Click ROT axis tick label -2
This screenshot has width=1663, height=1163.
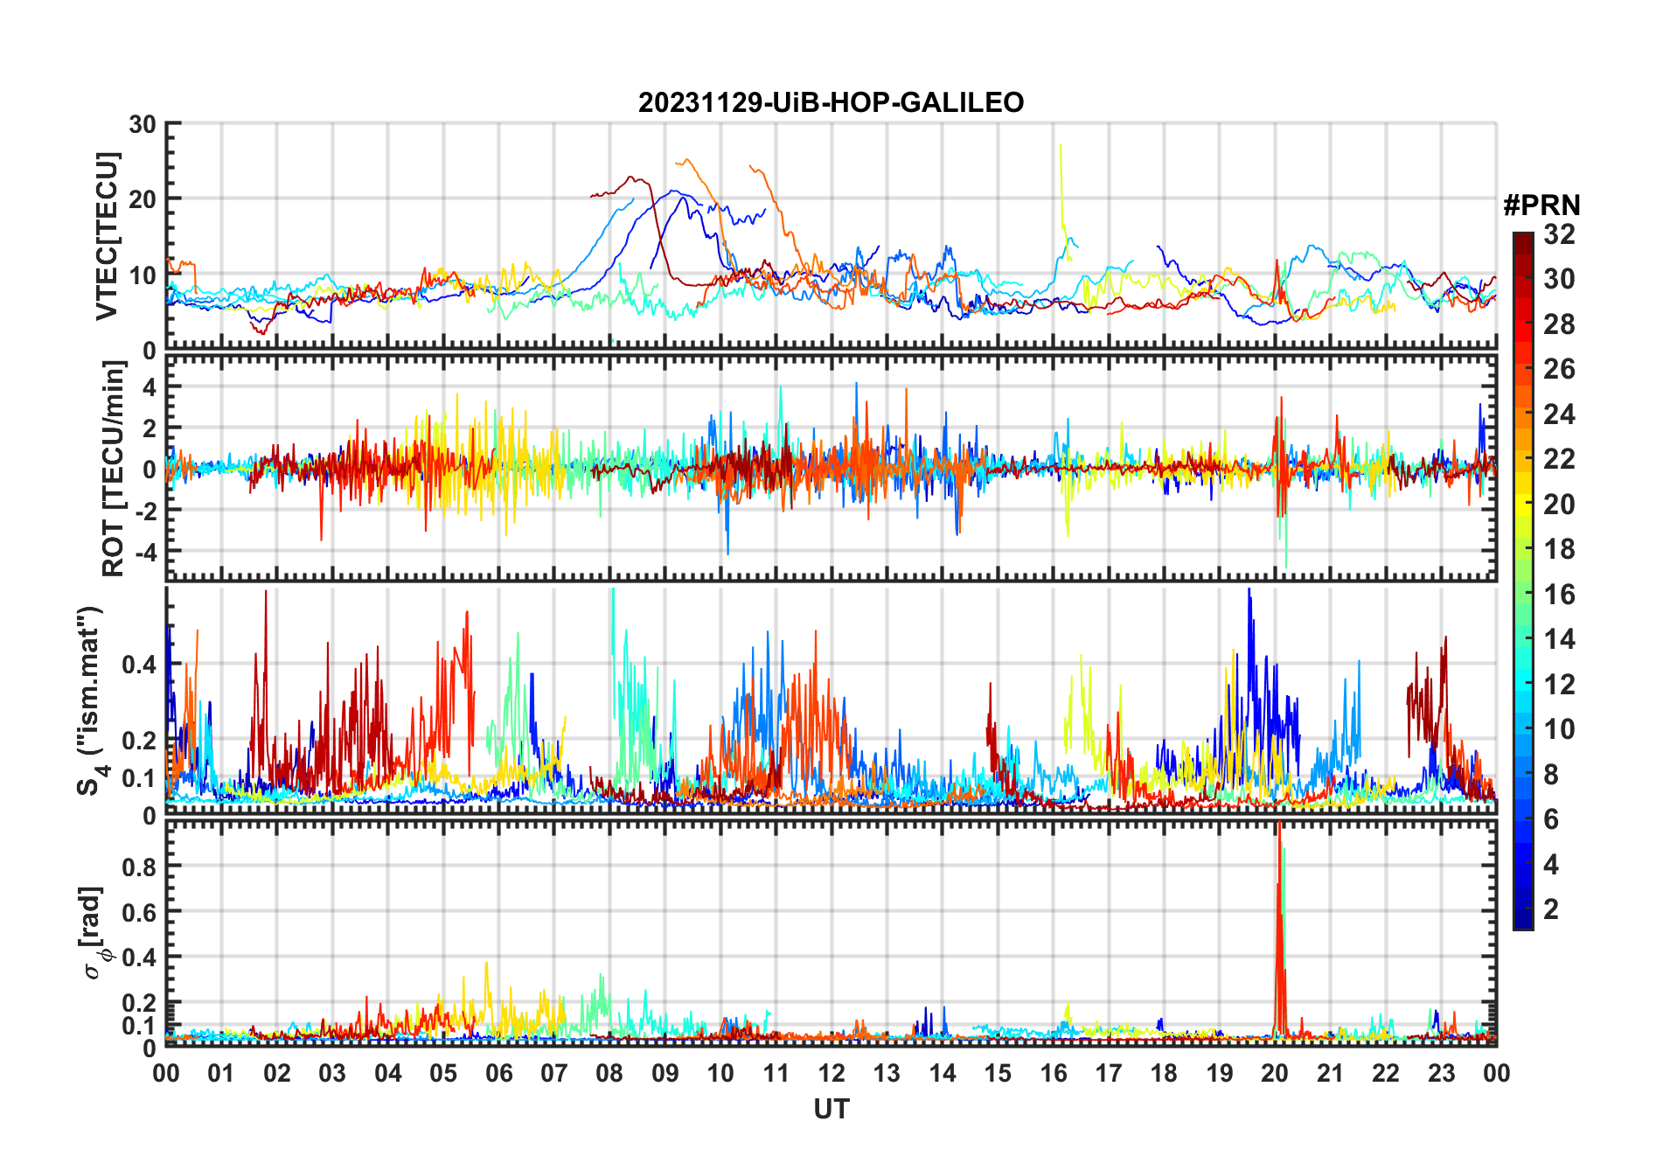pos(146,510)
